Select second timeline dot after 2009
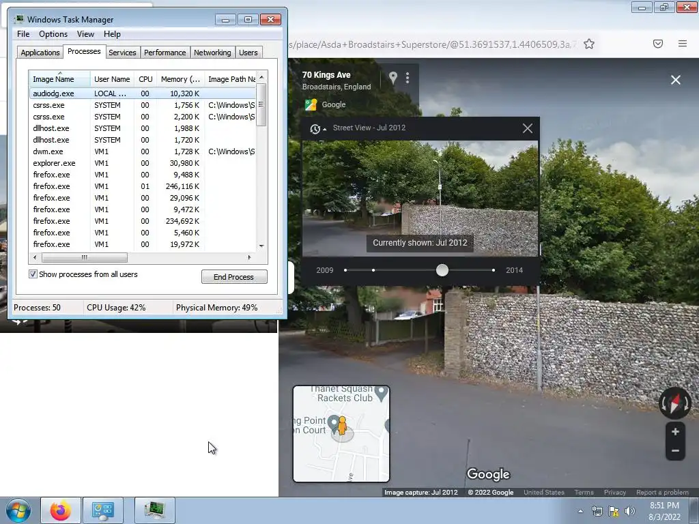The width and height of the screenshot is (699, 524). point(373,270)
